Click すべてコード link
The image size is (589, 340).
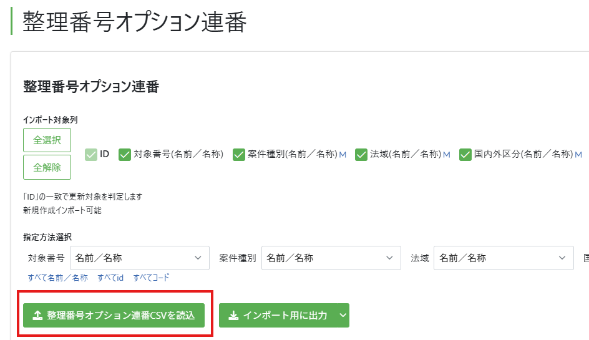(152, 278)
